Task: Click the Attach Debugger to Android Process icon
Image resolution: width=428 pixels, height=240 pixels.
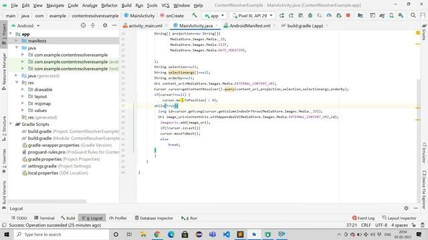Action: [x=339, y=15]
